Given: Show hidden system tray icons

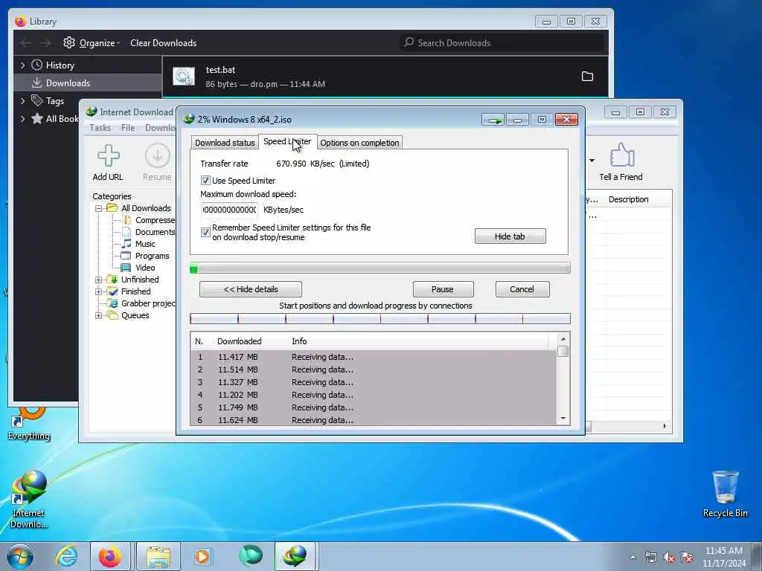Looking at the screenshot, I should click(633, 558).
